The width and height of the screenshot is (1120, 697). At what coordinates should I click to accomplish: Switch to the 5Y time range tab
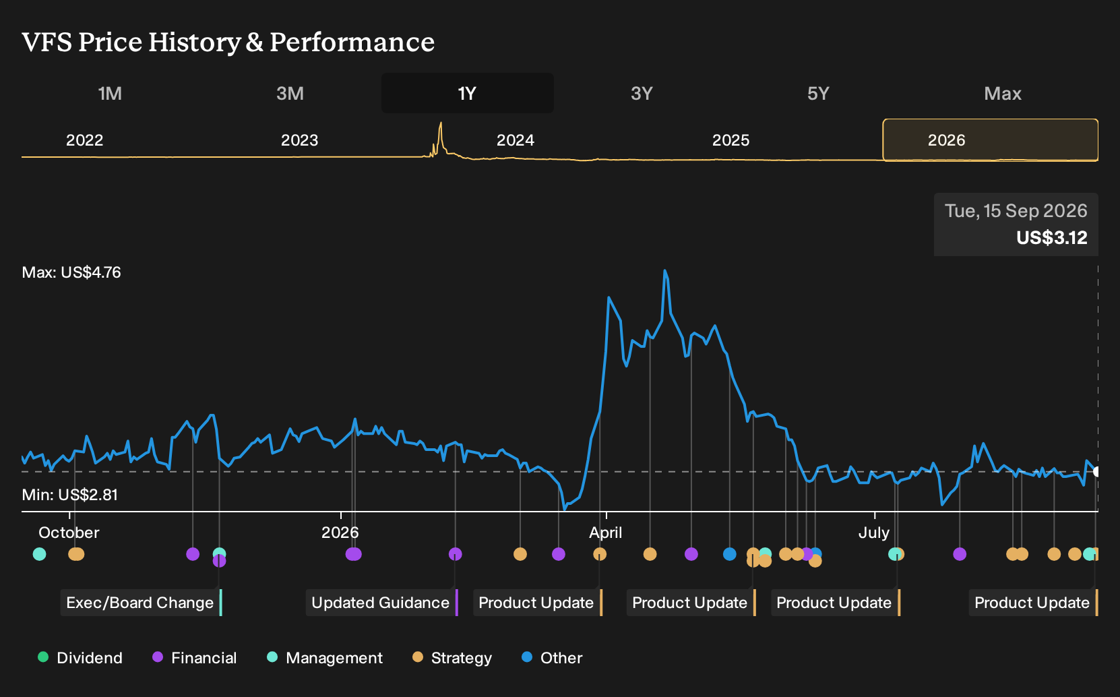818,93
